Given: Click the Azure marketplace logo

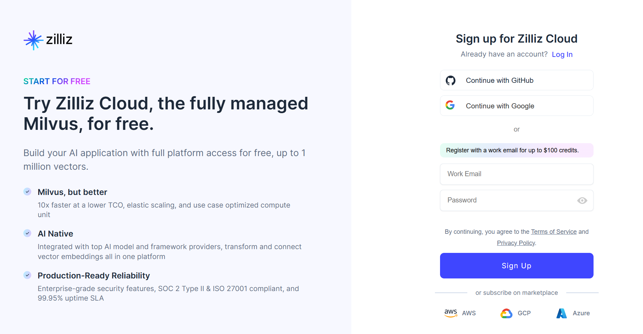Looking at the screenshot, I should [561, 313].
